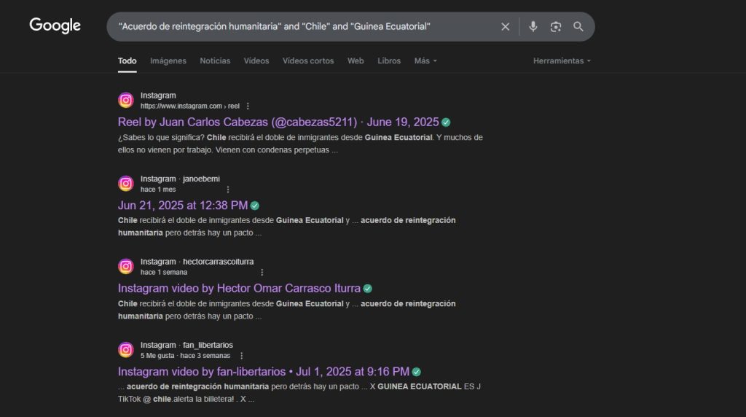Switch to the Noticias tab

coord(215,61)
